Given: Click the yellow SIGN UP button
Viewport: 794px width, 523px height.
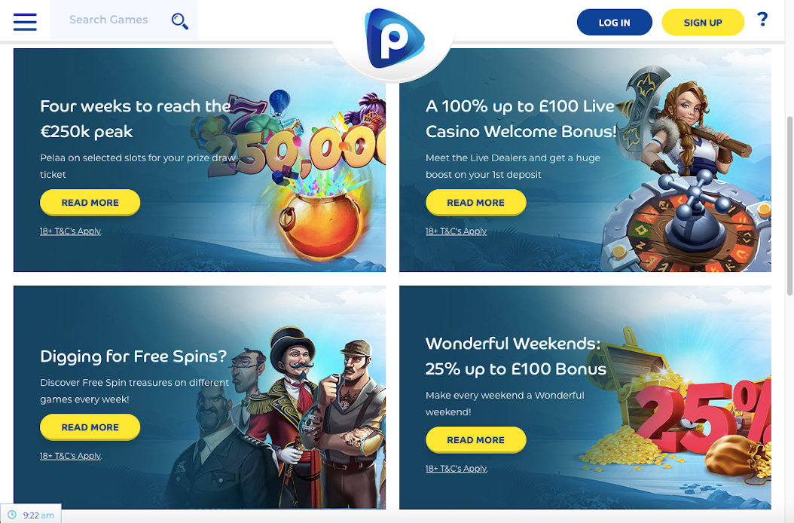Looking at the screenshot, I should [x=703, y=23].
